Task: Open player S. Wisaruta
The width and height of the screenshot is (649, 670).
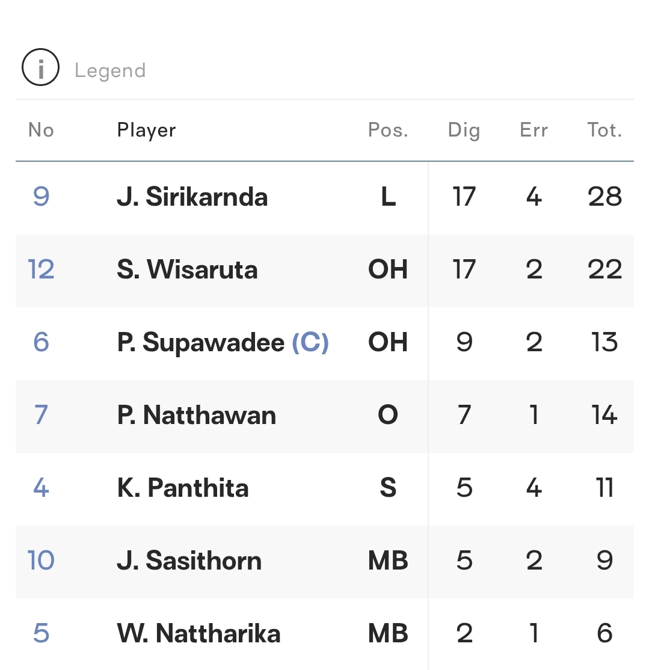Action: click(187, 269)
